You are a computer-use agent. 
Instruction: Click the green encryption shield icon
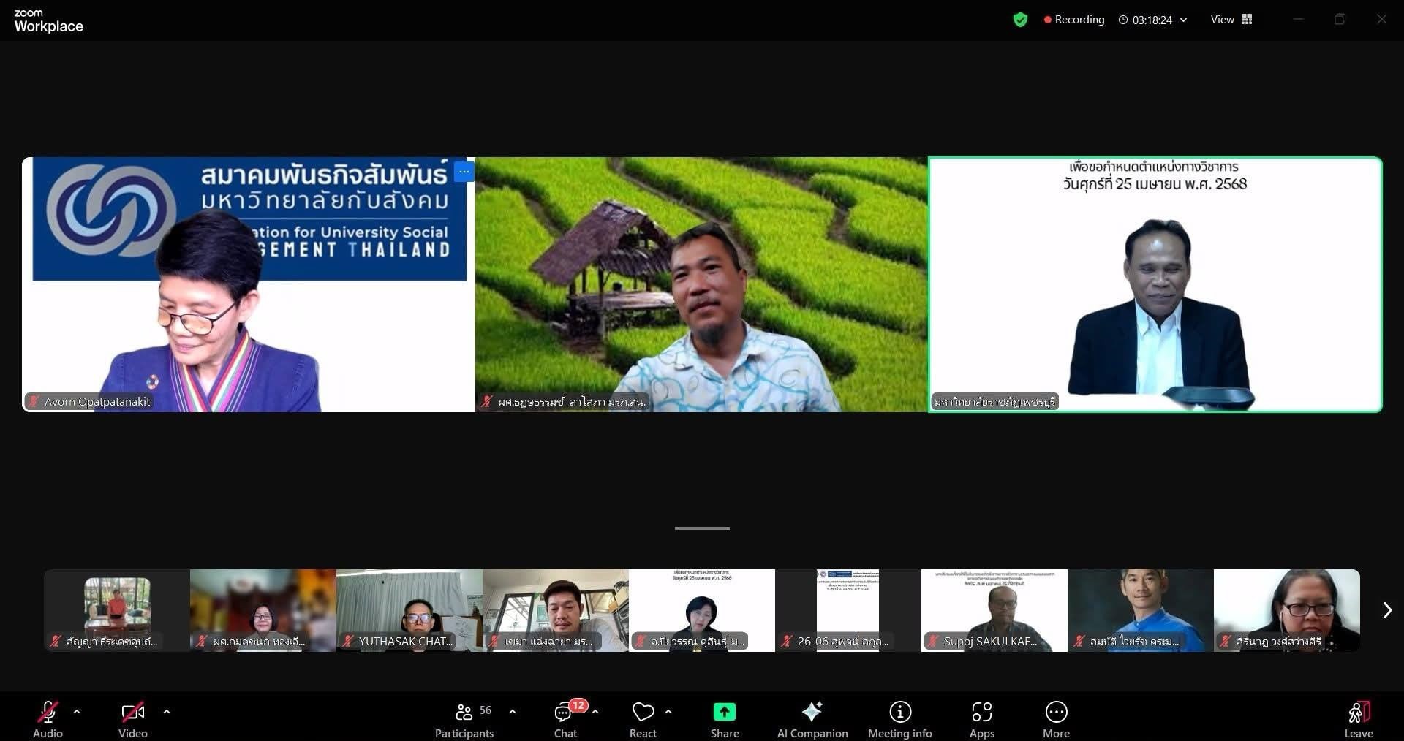point(1020,20)
